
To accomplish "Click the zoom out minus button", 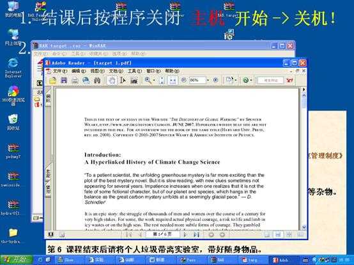I will tap(184, 80).
